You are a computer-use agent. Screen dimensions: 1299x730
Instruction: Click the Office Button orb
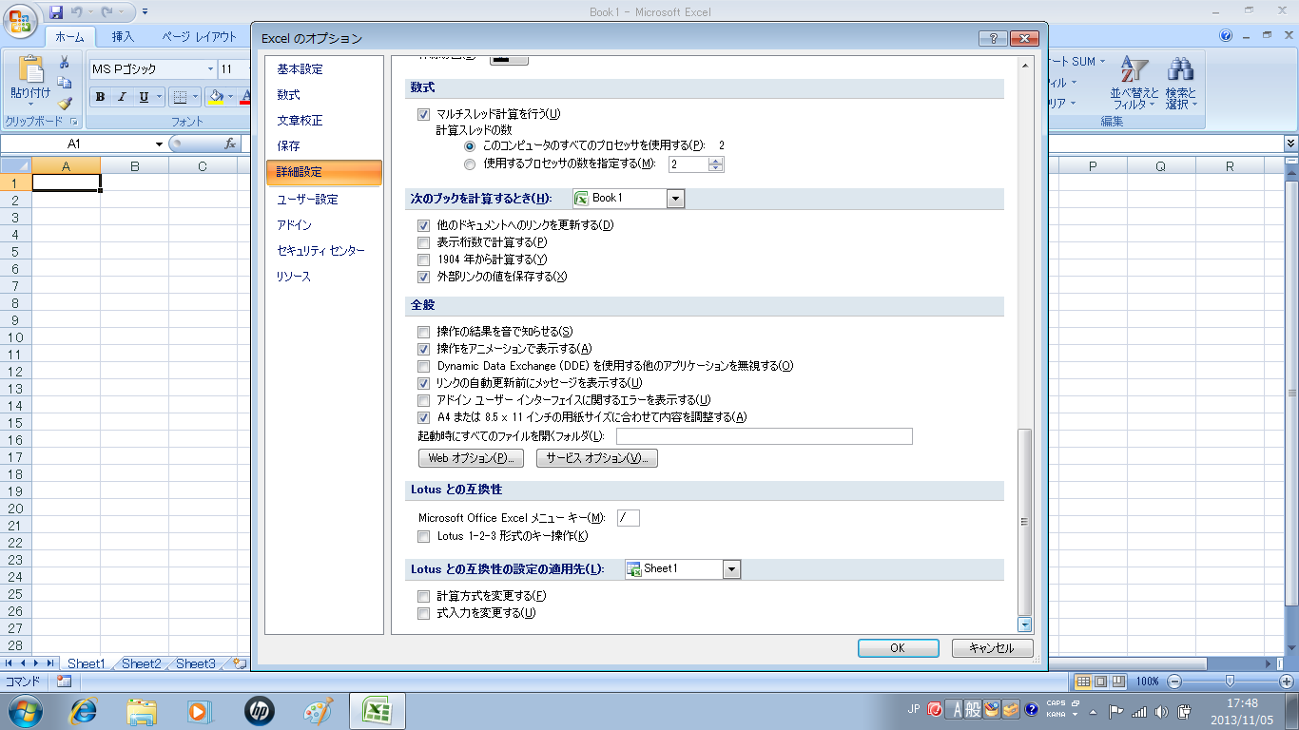click(21, 21)
